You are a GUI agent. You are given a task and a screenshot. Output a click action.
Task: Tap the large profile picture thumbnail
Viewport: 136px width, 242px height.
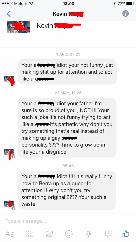(x=18, y=27)
